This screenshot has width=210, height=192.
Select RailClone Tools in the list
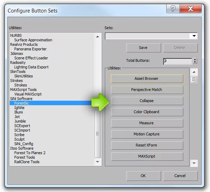[x=27, y=162]
